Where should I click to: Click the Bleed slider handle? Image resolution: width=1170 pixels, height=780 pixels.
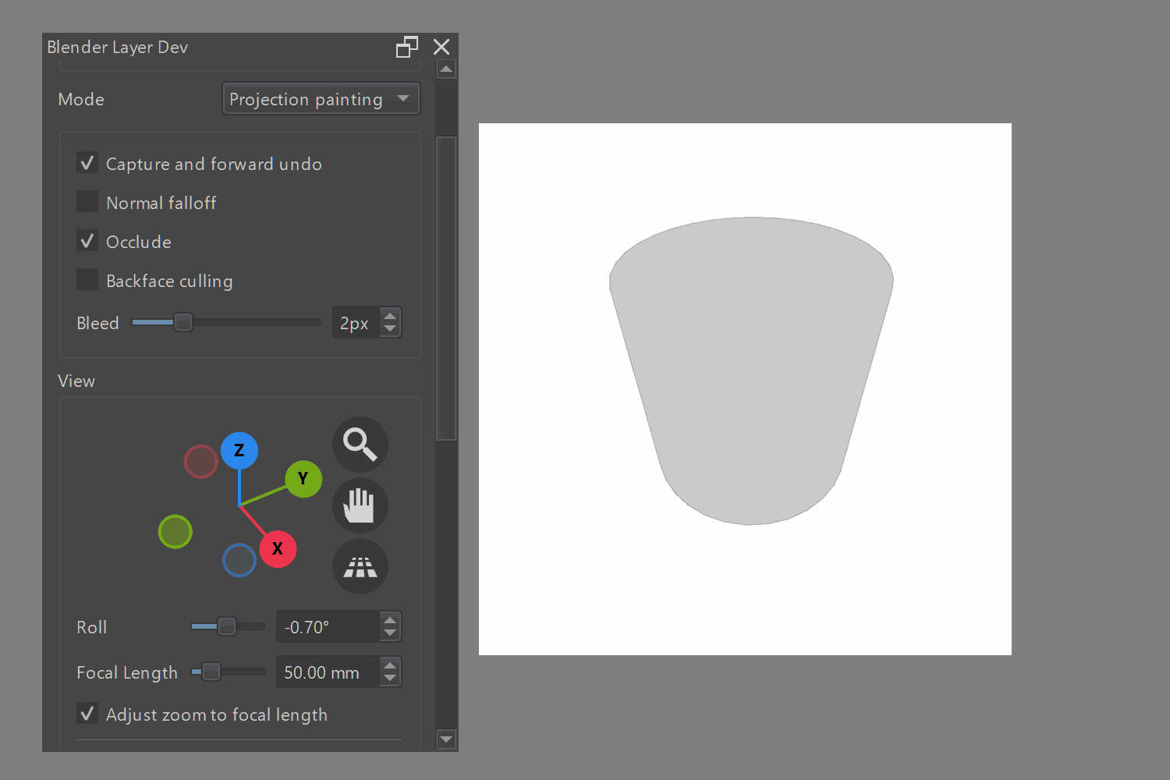pyautogui.click(x=183, y=322)
